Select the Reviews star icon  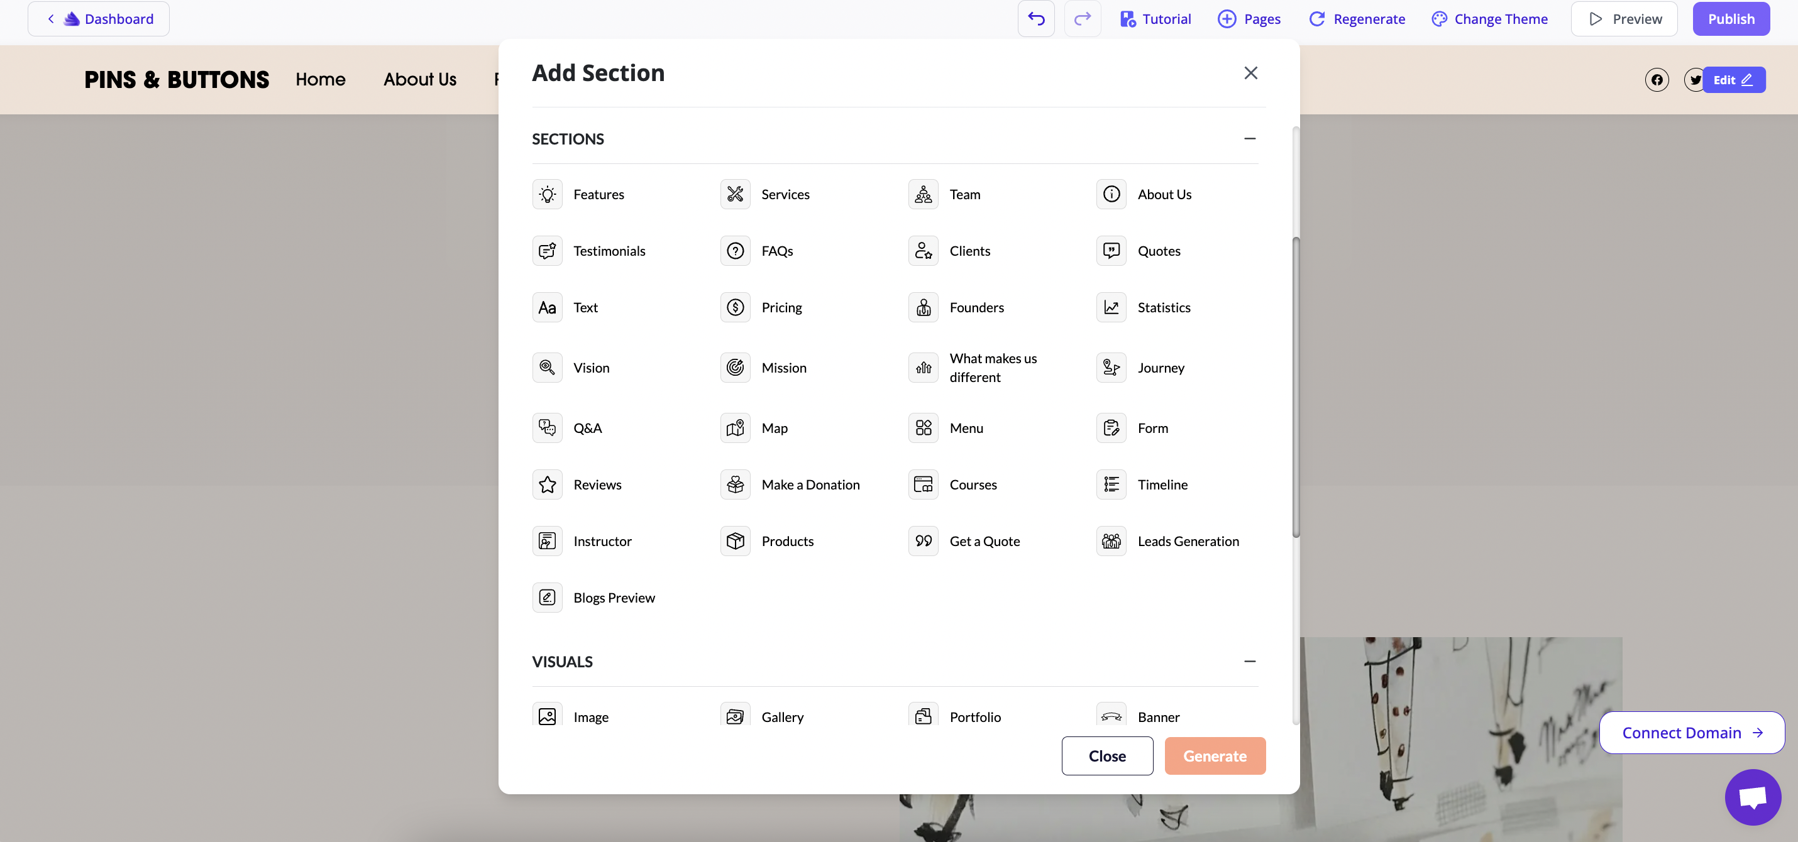pos(547,484)
